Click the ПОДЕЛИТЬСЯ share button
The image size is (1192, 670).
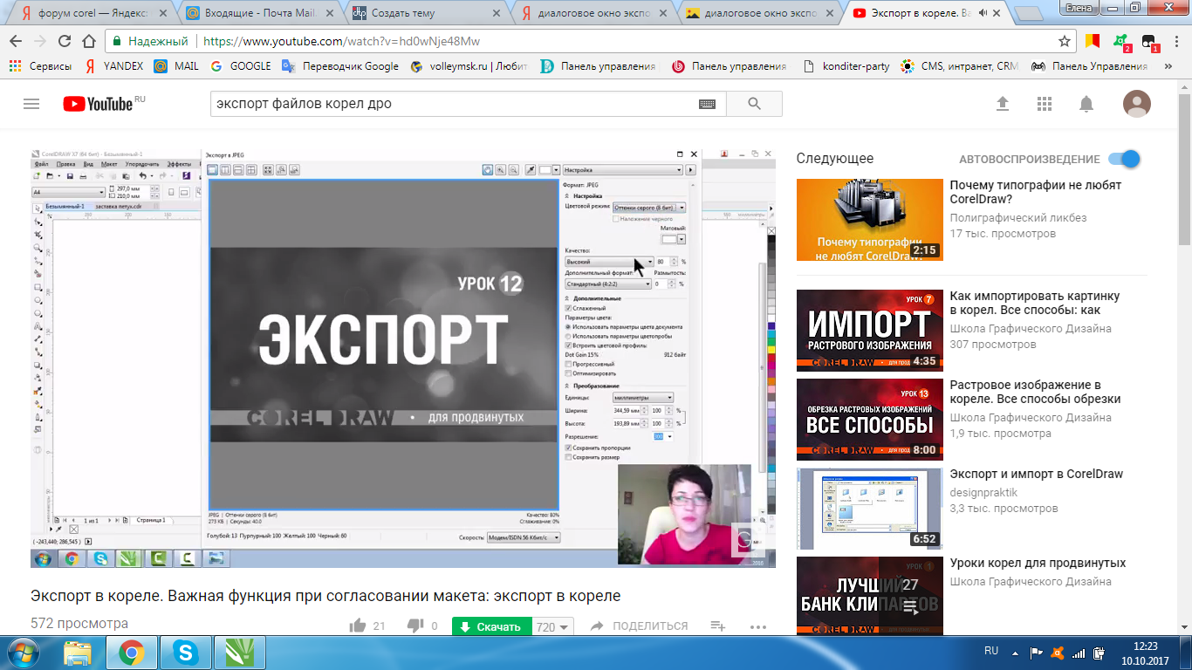click(640, 626)
